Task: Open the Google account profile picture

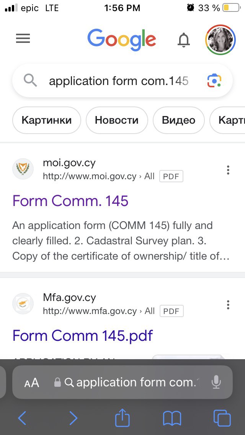Action: coord(220,39)
